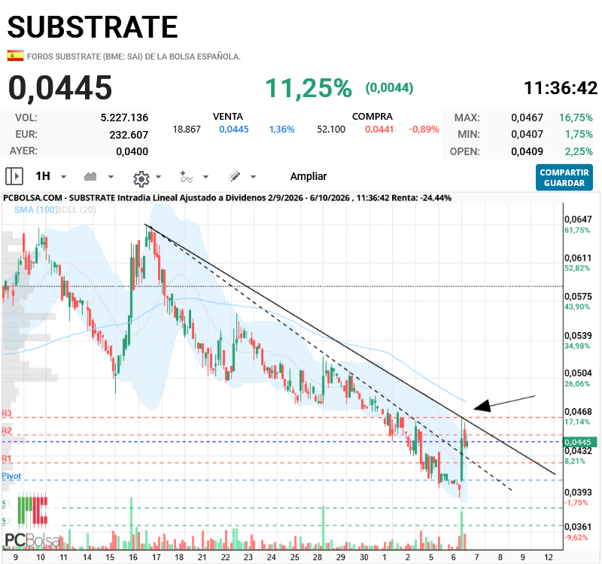The image size is (602, 564).
Task: Expand the drawing tools dropdown arrow
Action: 253,177
